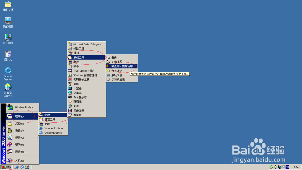Launch Internet Explorer from Programs menu
This screenshot has width=302, height=170.
[53, 128]
